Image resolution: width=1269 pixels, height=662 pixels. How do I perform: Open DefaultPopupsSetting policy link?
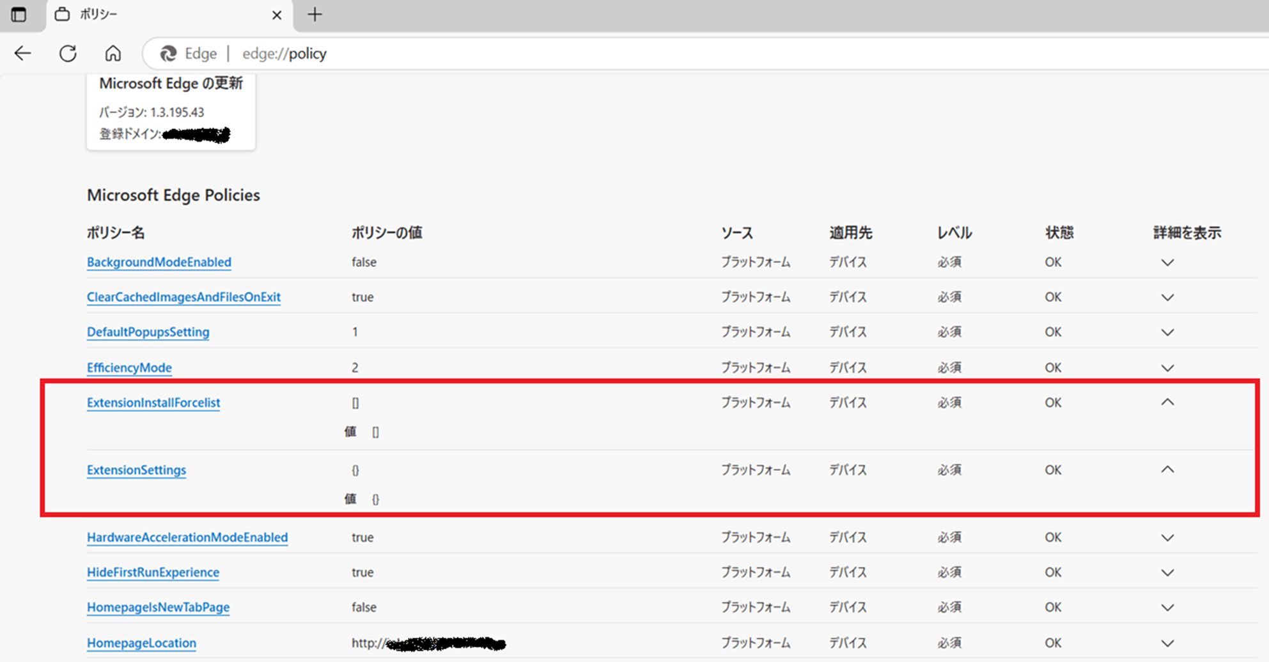click(148, 332)
